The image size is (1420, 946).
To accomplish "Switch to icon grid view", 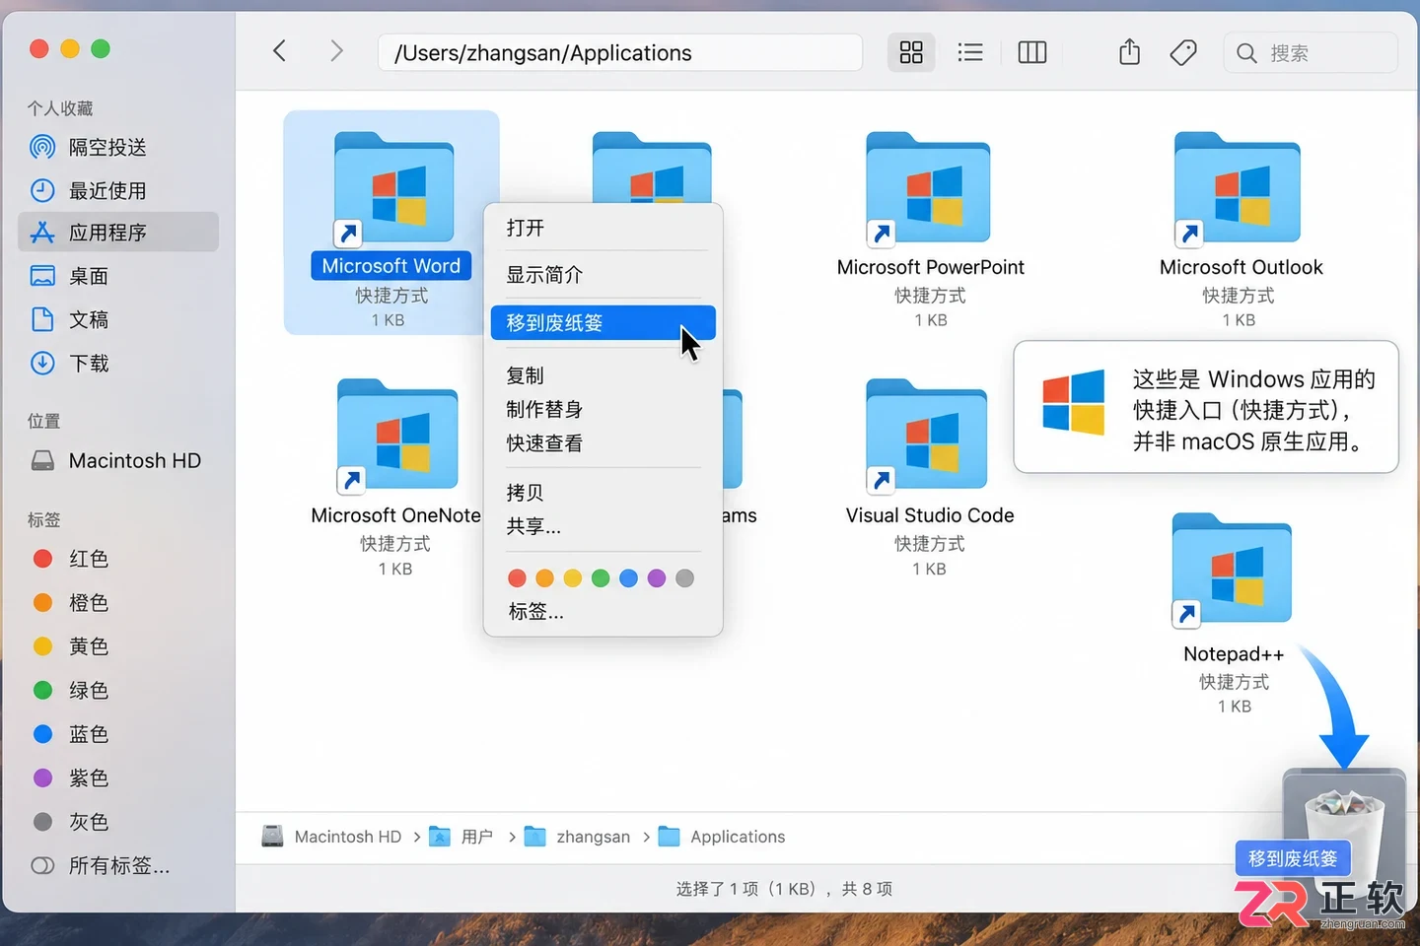I will tap(911, 52).
